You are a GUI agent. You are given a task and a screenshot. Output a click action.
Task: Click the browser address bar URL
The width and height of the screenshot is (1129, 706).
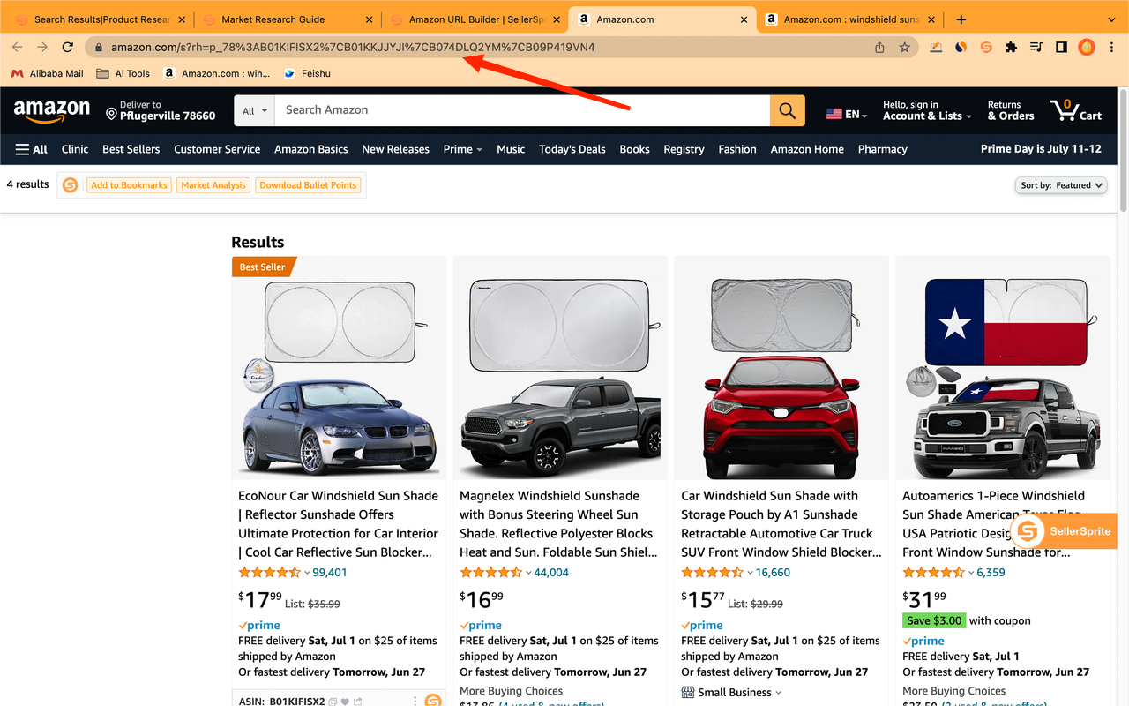click(x=353, y=47)
